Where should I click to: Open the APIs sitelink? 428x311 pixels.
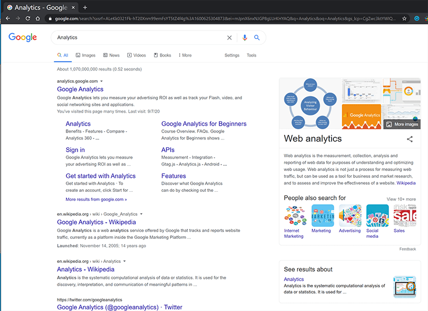tap(167, 150)
